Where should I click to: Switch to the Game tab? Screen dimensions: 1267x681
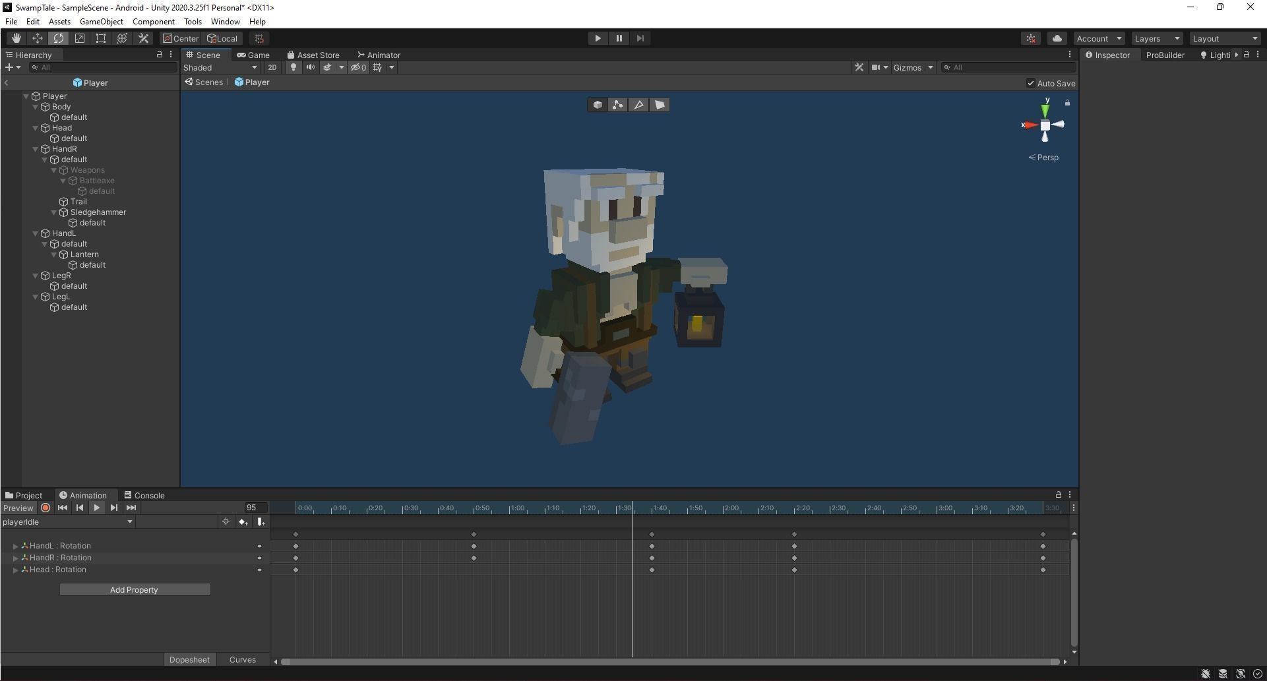(253, 55)
